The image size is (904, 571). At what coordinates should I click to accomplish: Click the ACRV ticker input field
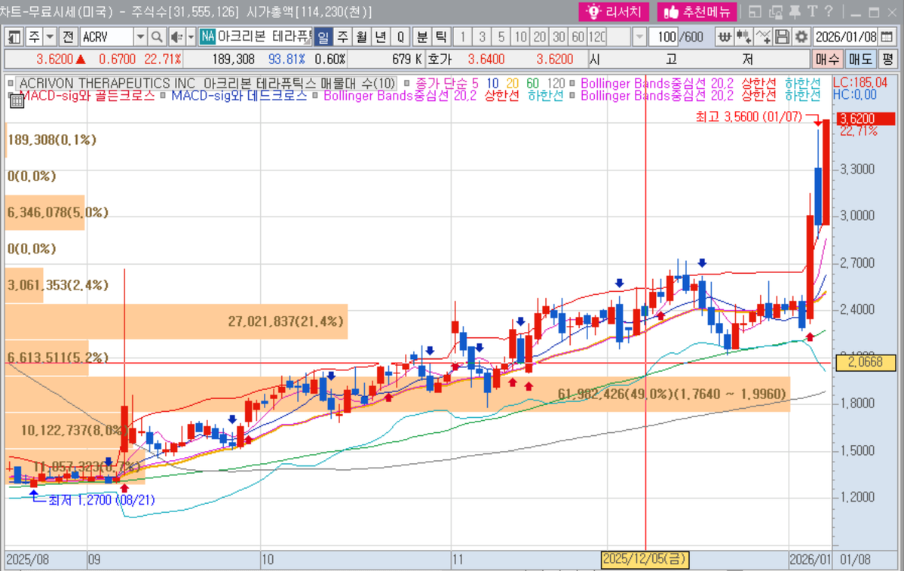tap(106, 38)
